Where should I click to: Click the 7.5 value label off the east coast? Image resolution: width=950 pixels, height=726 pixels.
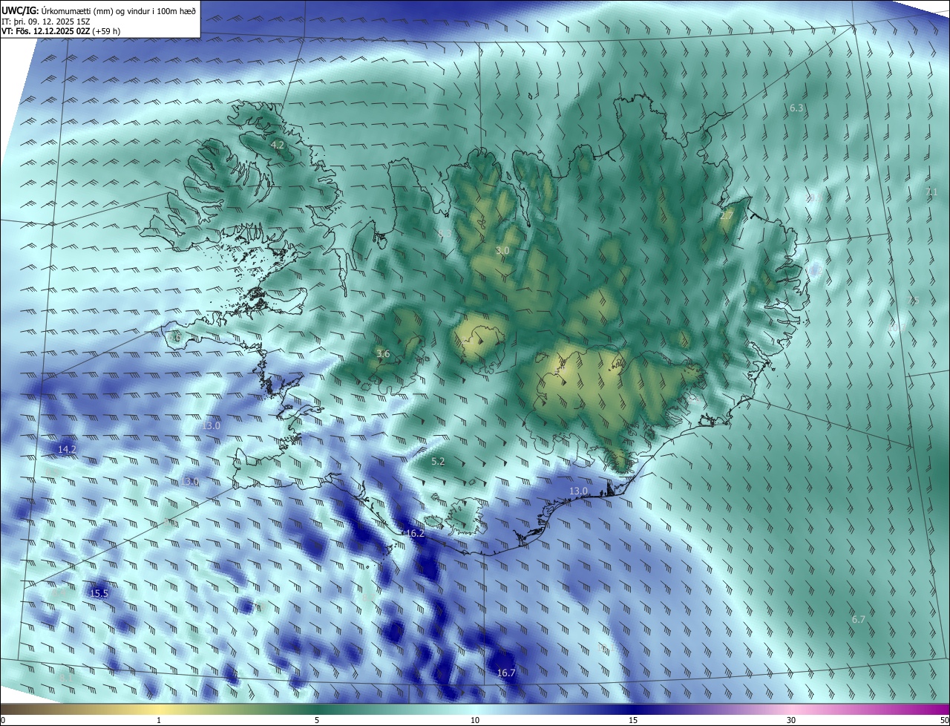(x=913, y=301)
